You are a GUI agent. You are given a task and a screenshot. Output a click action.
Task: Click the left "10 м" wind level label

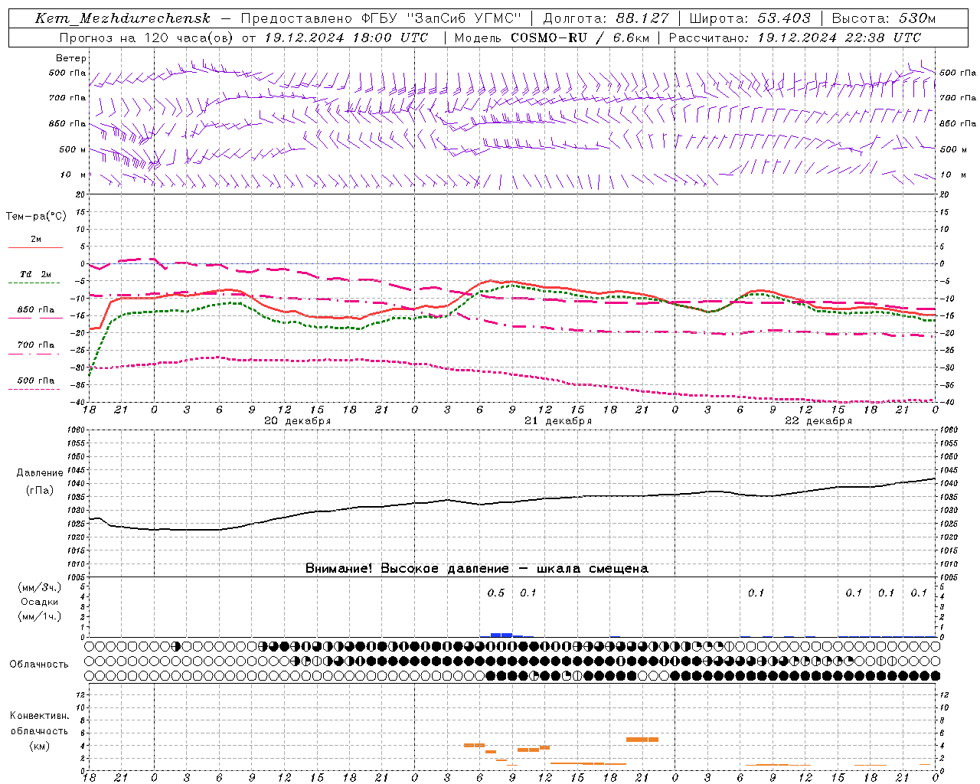pyautogui.click(x=73, y=175)
